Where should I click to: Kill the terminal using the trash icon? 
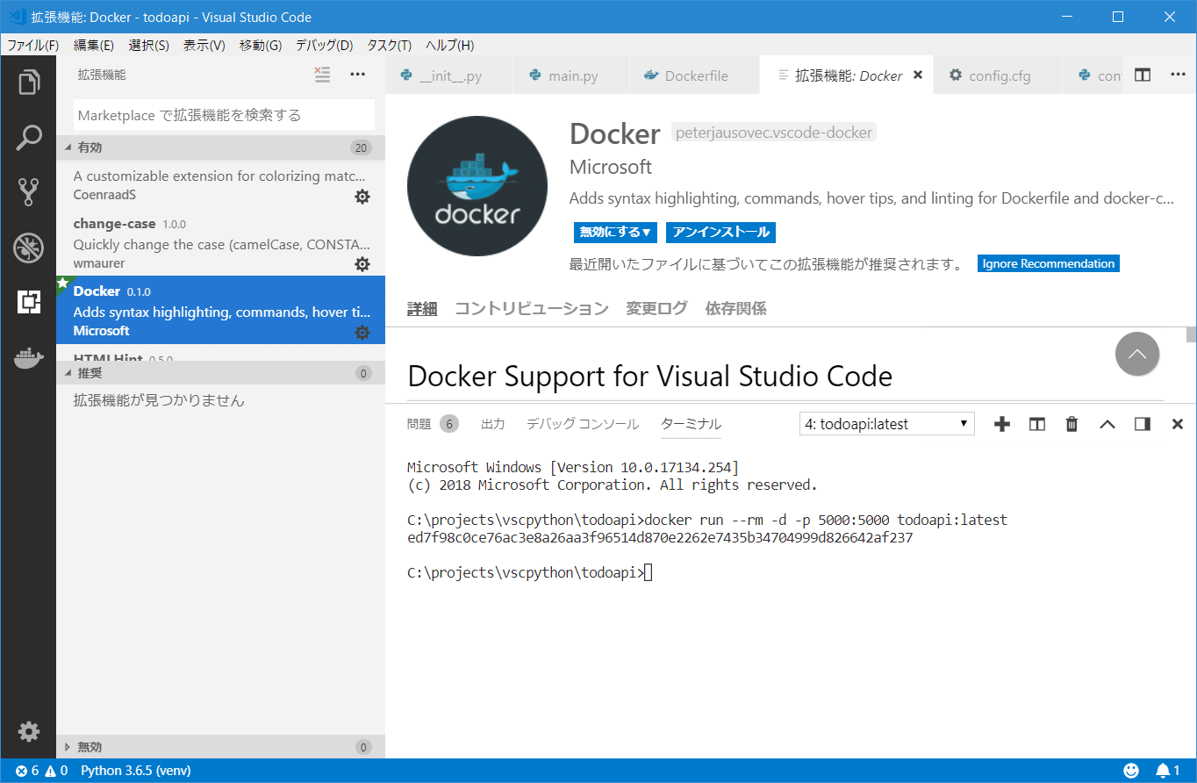pos(1071,423)
